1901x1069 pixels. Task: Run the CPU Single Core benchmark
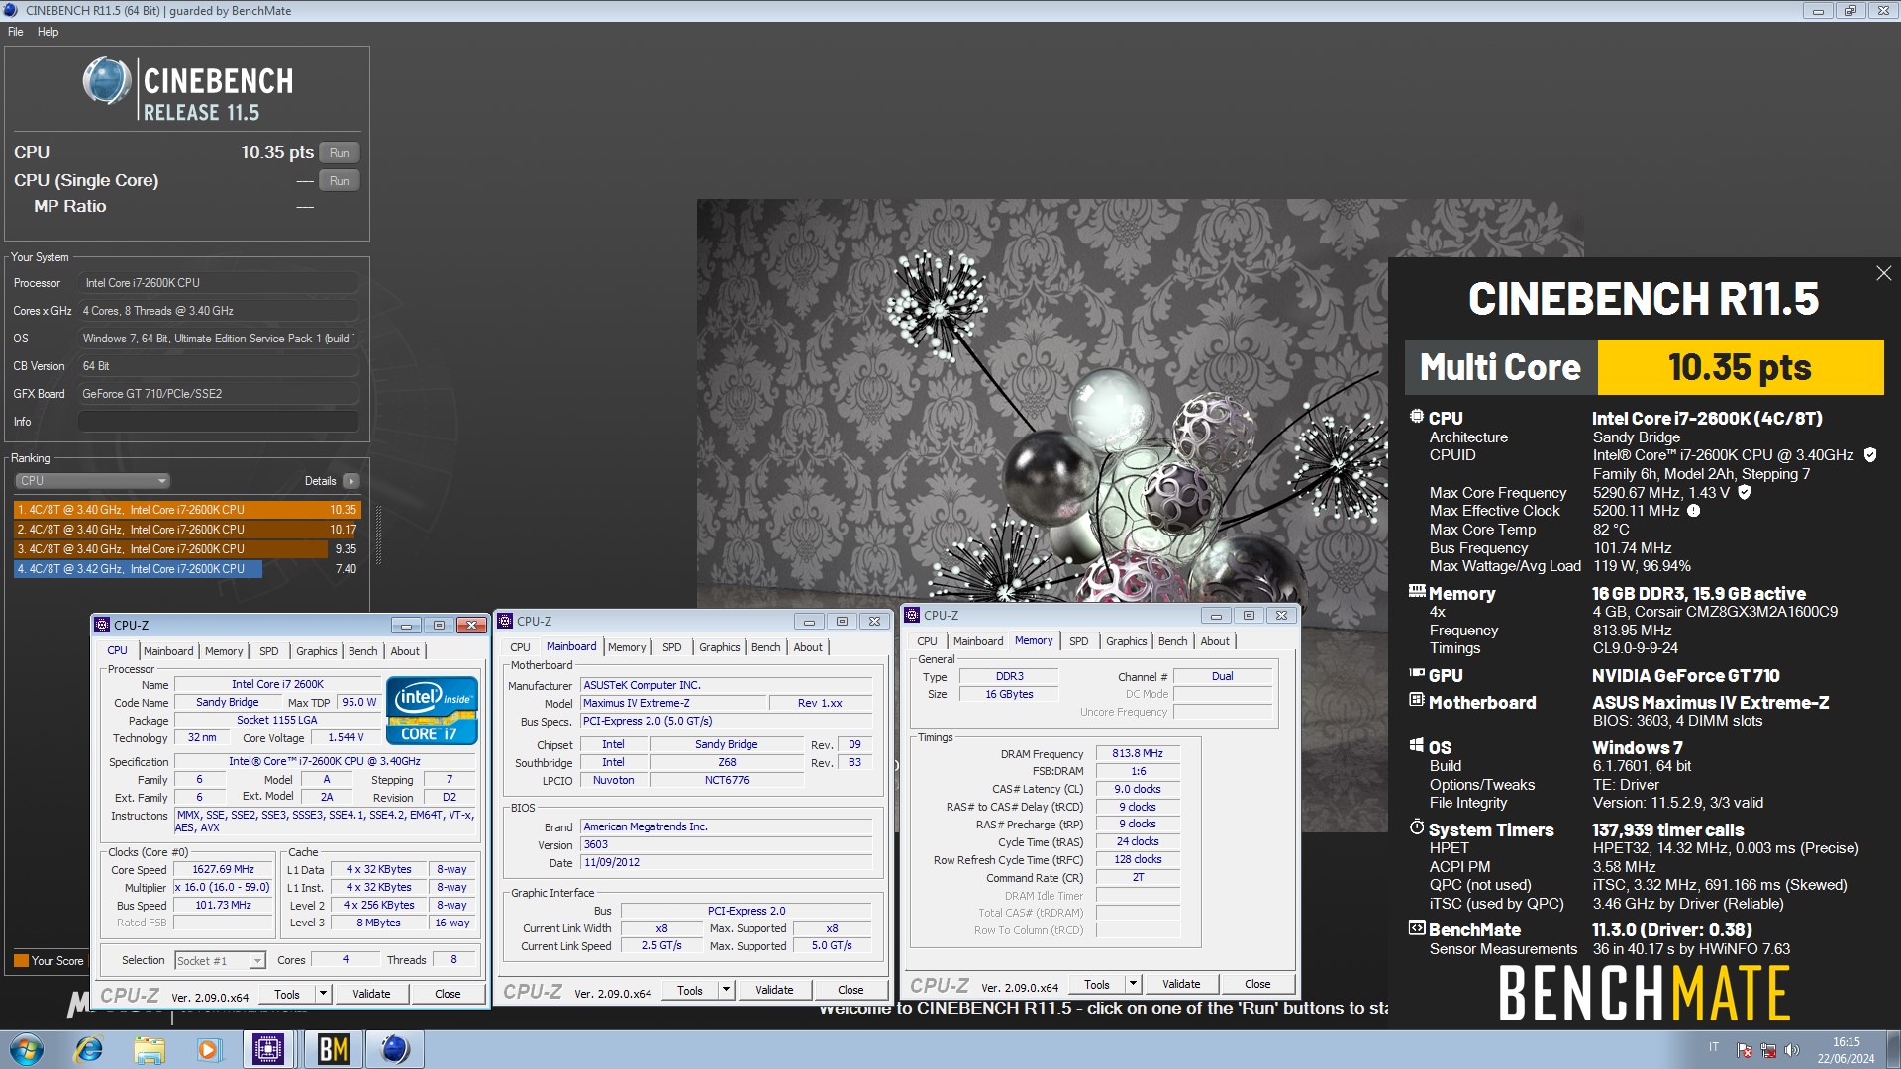coord(339,181)
